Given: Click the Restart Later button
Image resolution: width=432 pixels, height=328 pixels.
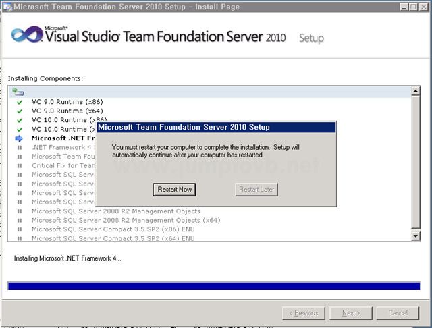Looking at the screenshot, I should pyautogui.click(x=256, y=190).
